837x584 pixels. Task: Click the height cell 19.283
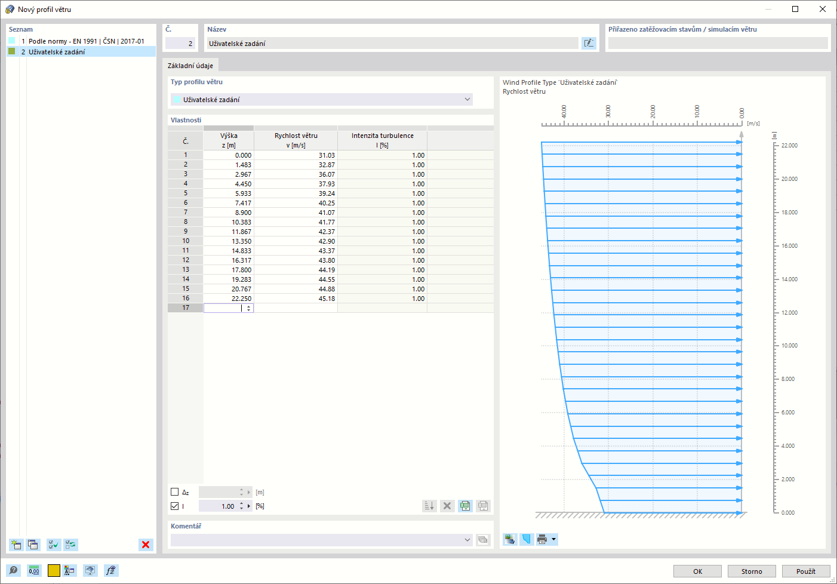[x=229, y=279]
